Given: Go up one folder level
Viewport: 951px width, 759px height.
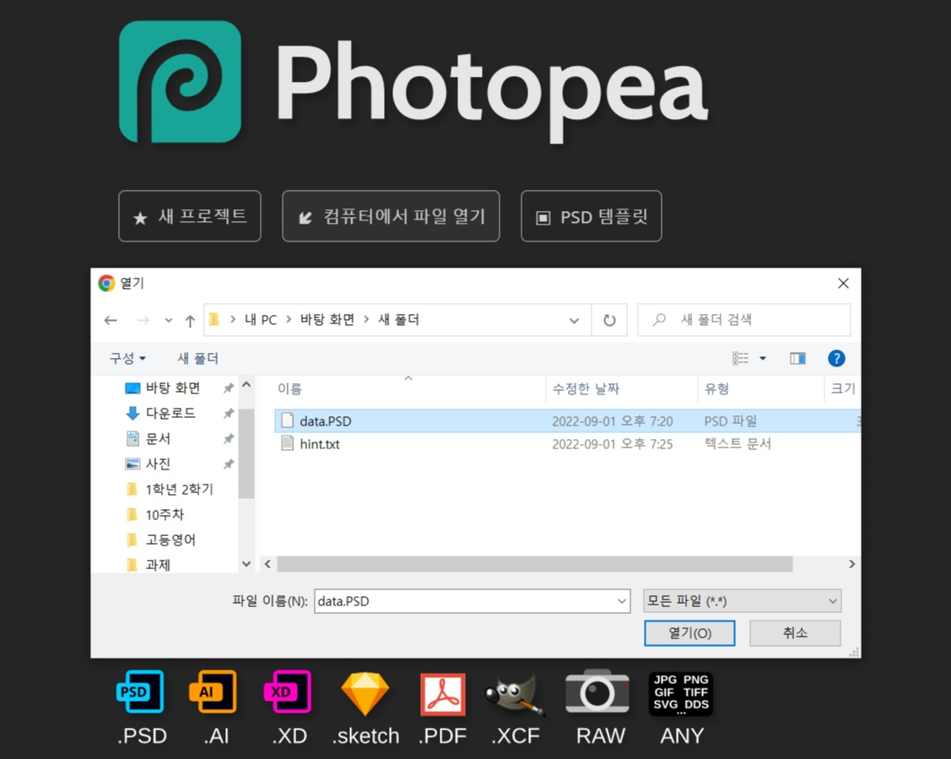Looking at the screenshot, I should click(190, 320).
